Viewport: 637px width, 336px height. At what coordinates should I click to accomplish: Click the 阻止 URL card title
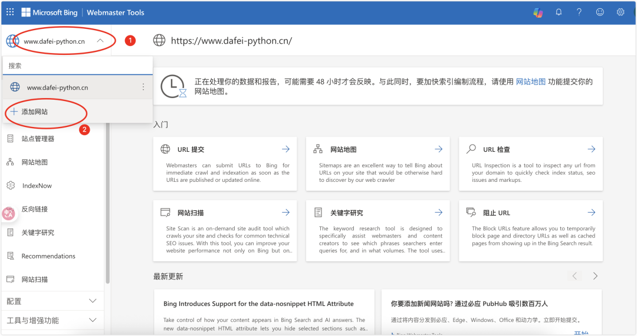(x=497, y=213)
